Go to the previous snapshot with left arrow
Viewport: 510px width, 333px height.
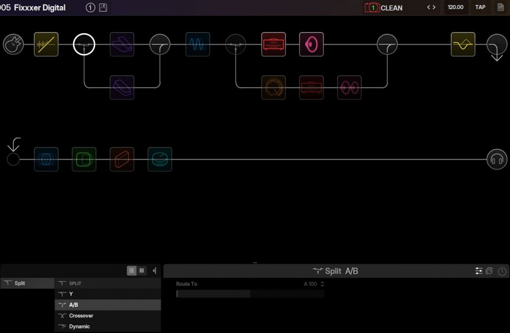429,7
